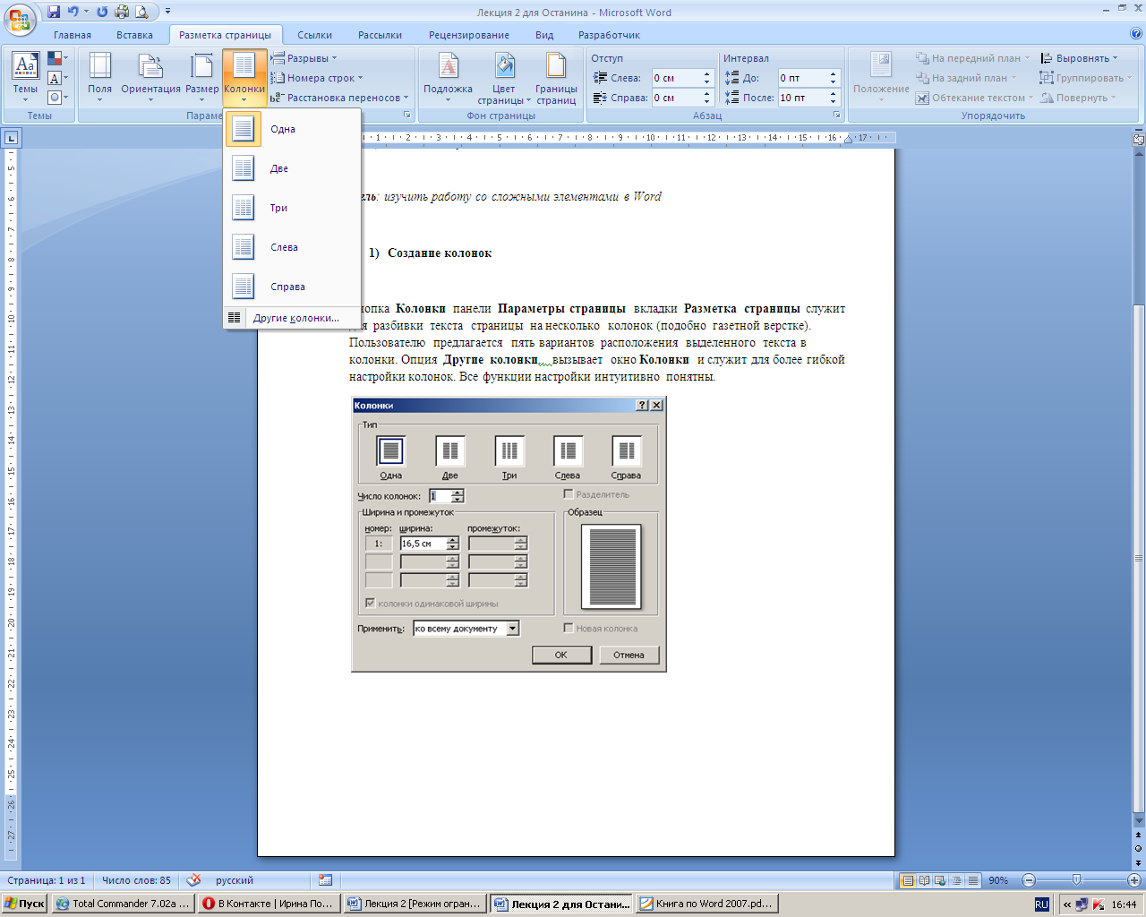Switch to the Рассылки ribbon tab

point(380,35)
